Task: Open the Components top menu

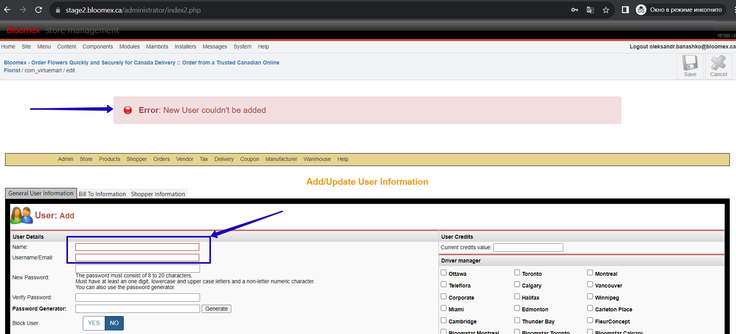Action: point(98,46)
